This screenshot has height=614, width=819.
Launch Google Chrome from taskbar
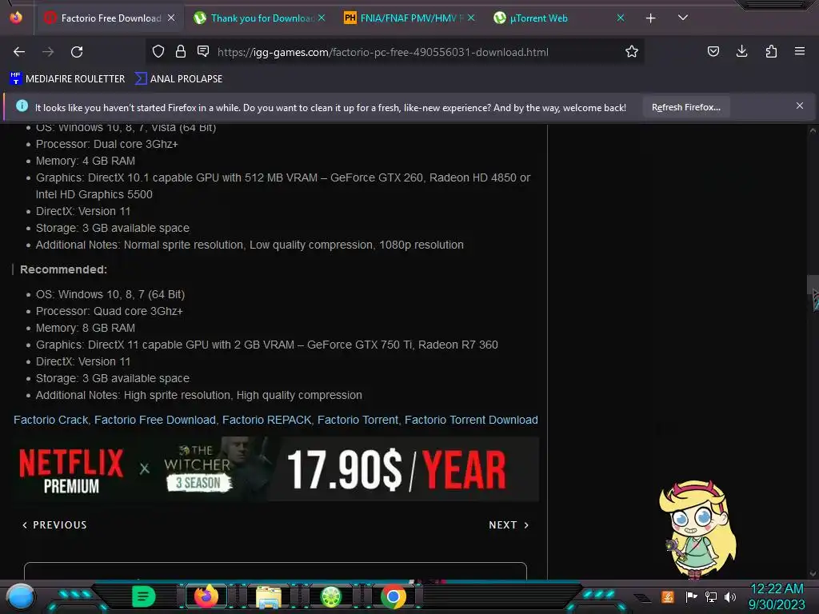[x=394, y=596]
